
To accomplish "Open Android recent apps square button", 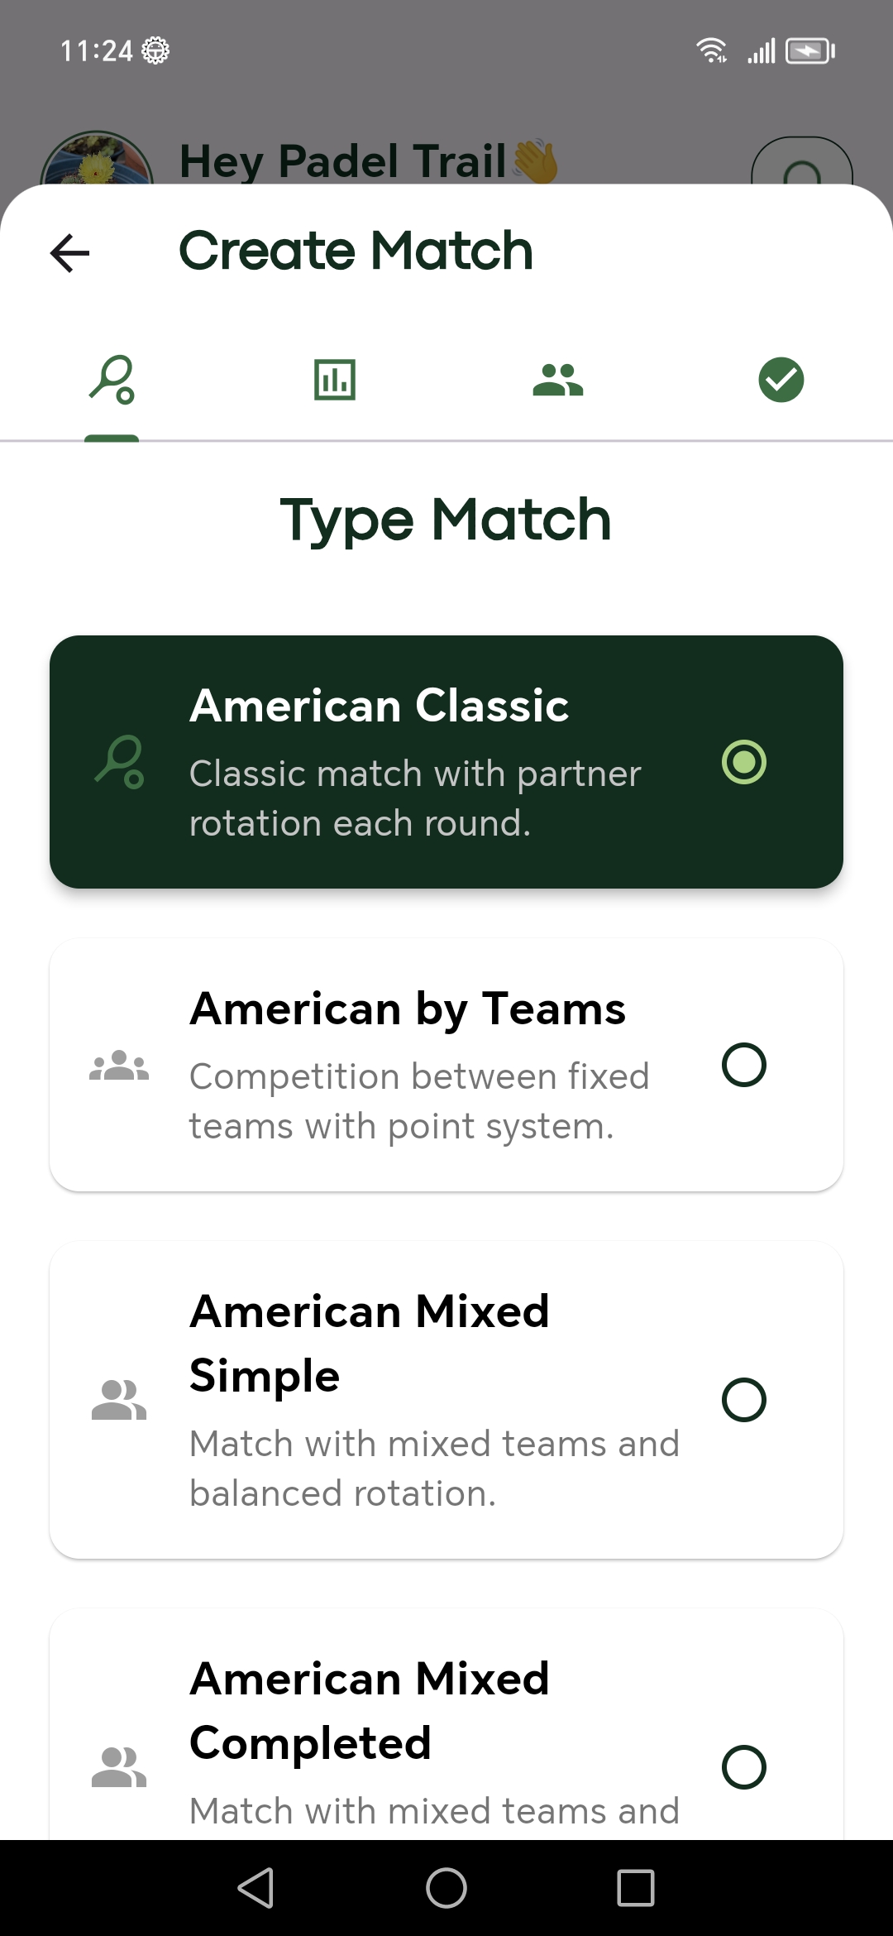I will tap(635, 1888).
